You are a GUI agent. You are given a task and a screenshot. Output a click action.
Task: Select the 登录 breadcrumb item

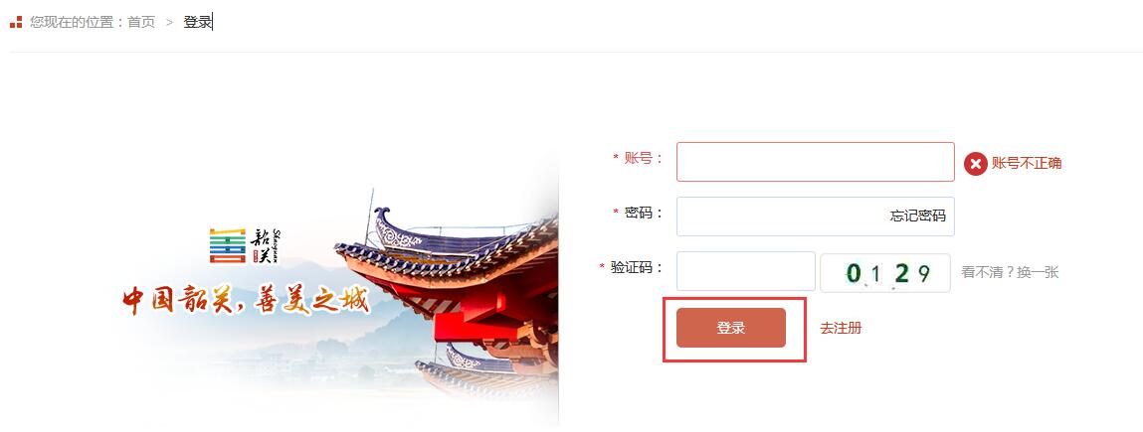(x=198, y=22)
